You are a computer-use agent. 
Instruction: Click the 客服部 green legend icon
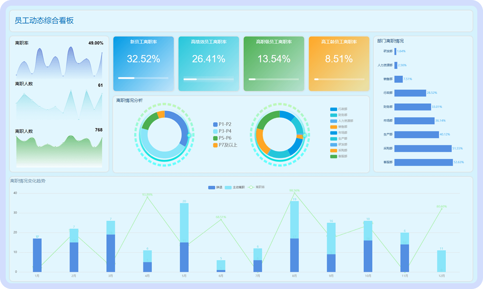pyautogui.click(x=334, y=156)
